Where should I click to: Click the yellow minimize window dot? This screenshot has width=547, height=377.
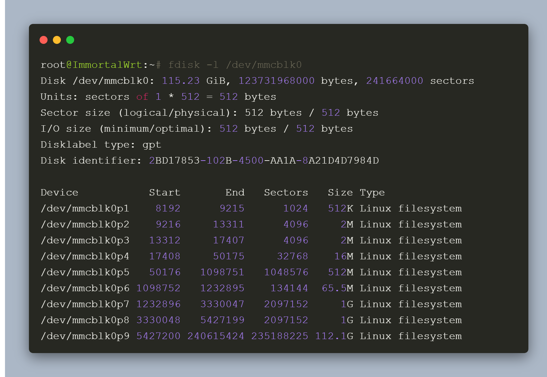coord(57,40)
